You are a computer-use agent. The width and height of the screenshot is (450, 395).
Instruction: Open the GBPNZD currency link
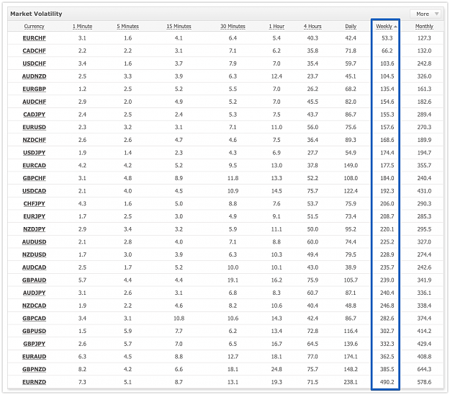tap(34, 369)
